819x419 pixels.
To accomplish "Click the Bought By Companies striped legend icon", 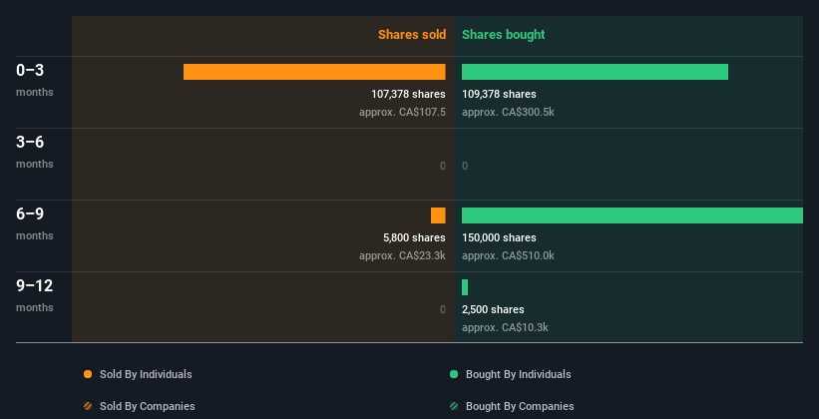I will click(x=454, y=406).
